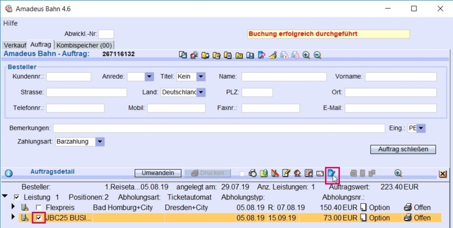Click the E-Mail input field
Viewport: 453px width, 228px height.
coord(391,108)
